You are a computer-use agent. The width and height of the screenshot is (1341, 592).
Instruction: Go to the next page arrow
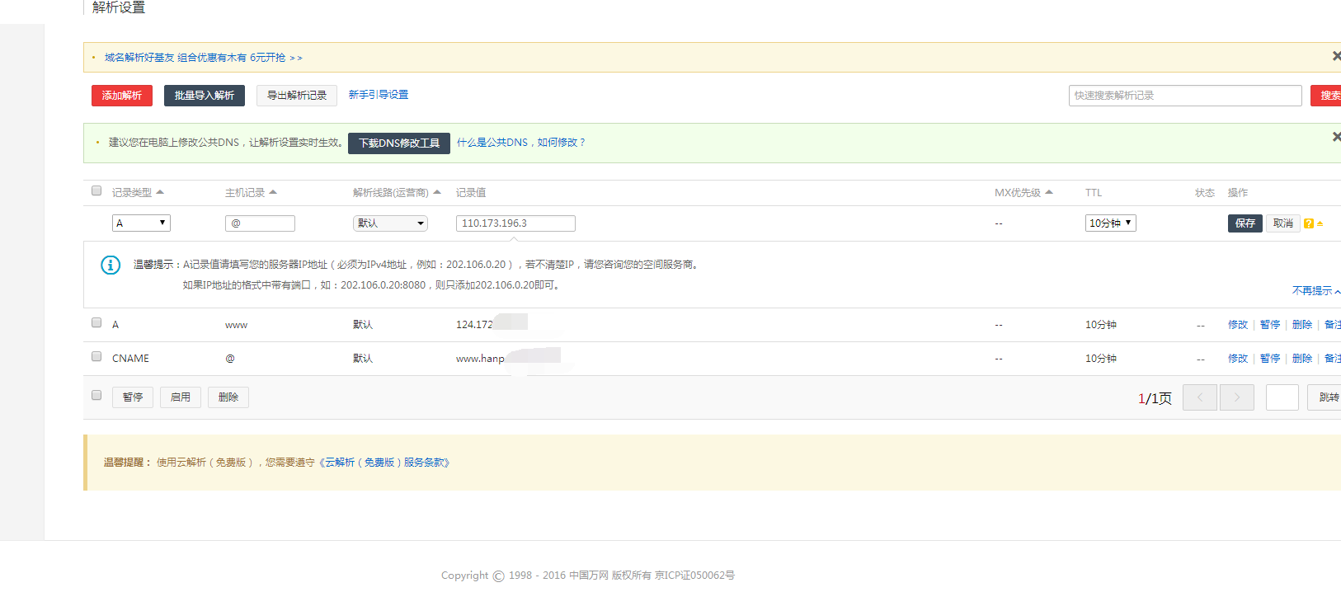pos(1236,397)
